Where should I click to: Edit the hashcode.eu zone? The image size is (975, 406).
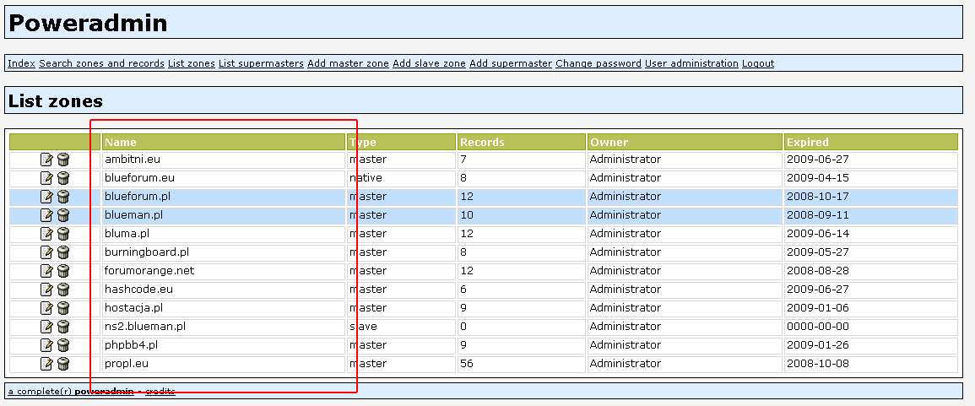coord(46,290)
